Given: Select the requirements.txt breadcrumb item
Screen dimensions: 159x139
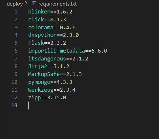Looking at the screenshot, I should pyautogui.click(x=57, y=4).
